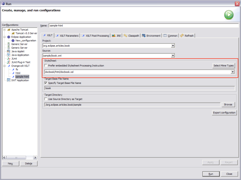This screenshot has width=241, height=180.
Task: Select the JUnit Plug-in Test entry
Action: click(x=21, y=62)
